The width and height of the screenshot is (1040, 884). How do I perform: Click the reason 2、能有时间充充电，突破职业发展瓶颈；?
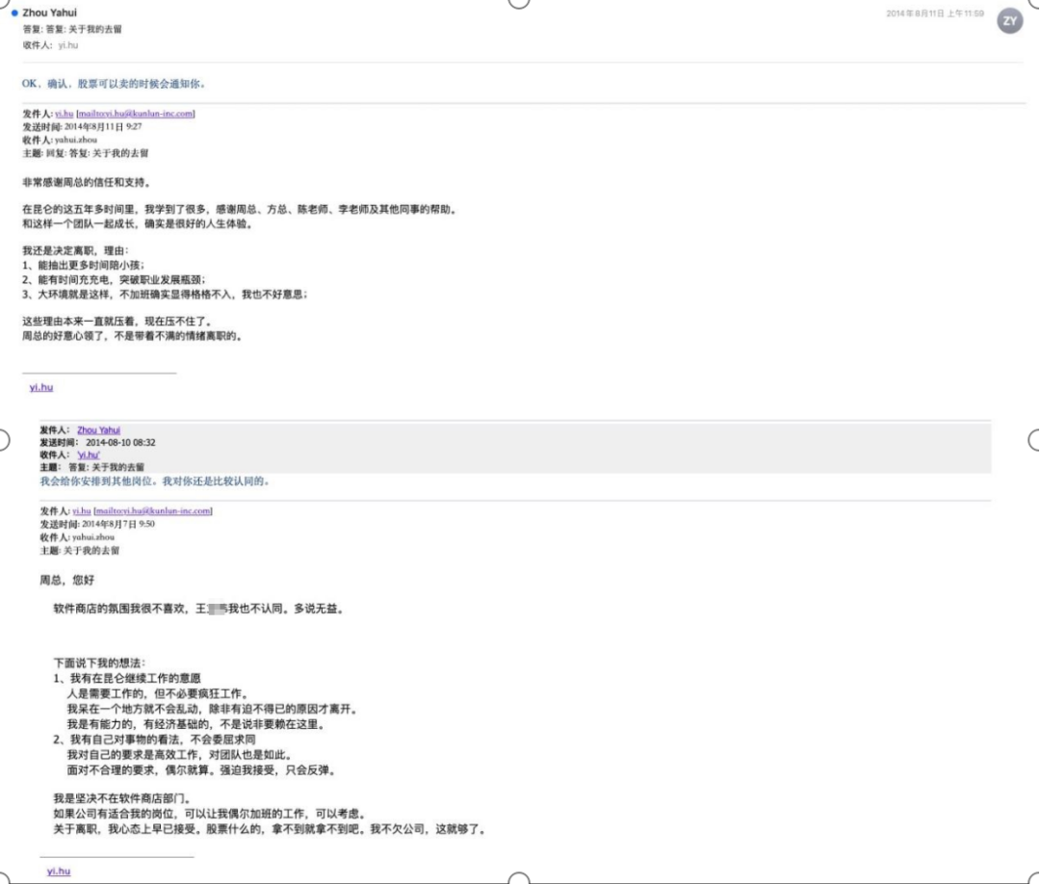coord(114,280)
